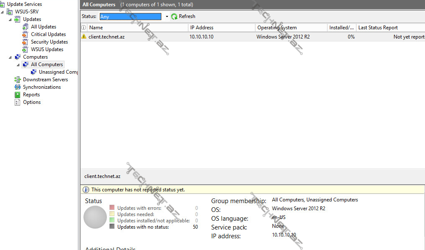Click the Security Updates icon

(x=26, y=42)
